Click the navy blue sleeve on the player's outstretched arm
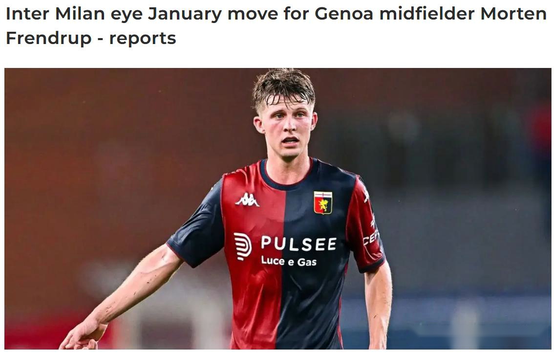554x353 pixels. point(198,230)
